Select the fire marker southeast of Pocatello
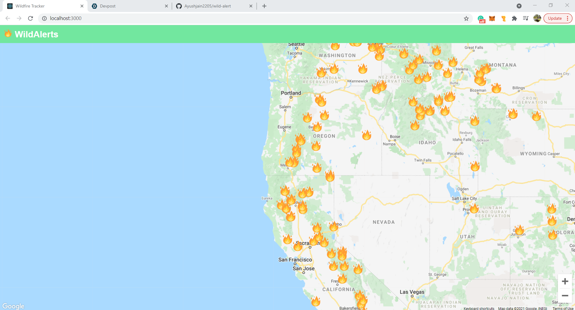 click(475, 166)
